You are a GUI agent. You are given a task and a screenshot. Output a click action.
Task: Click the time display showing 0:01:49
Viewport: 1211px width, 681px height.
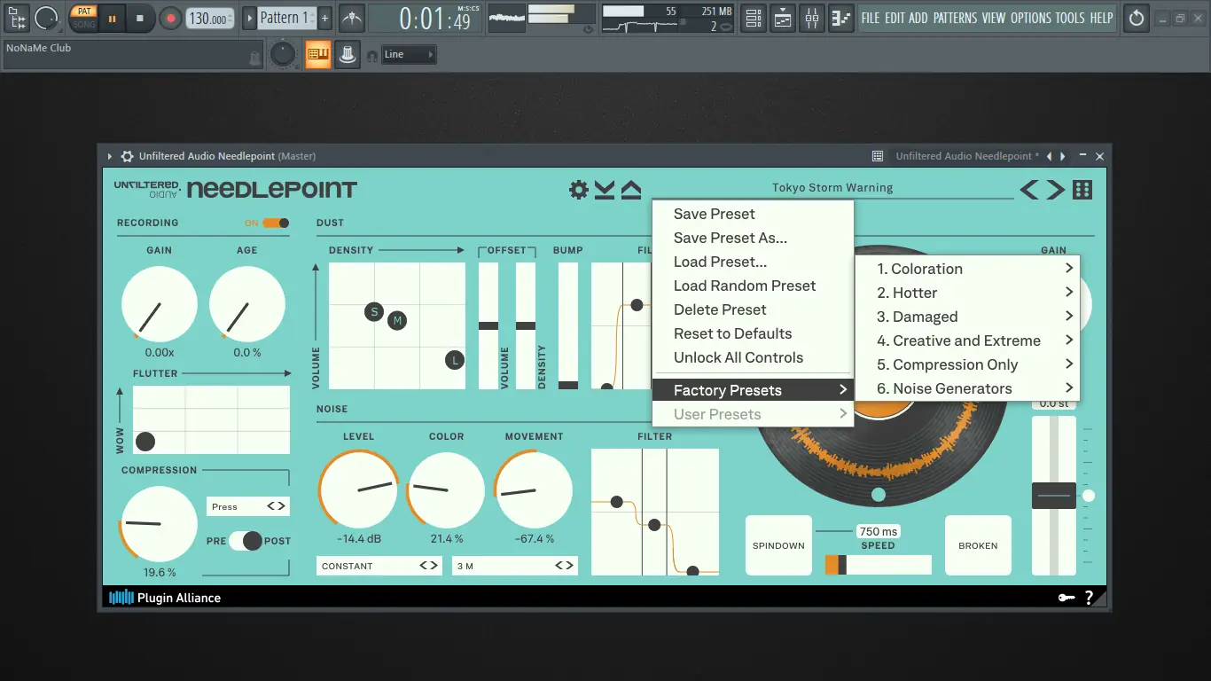pos(434,18)
